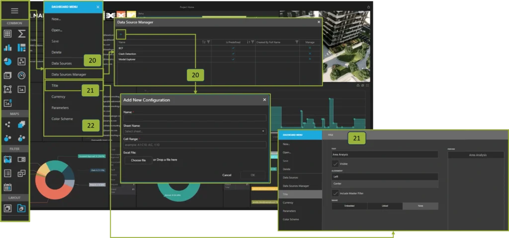Close the Add New Configuration dialog

(264, 100)
